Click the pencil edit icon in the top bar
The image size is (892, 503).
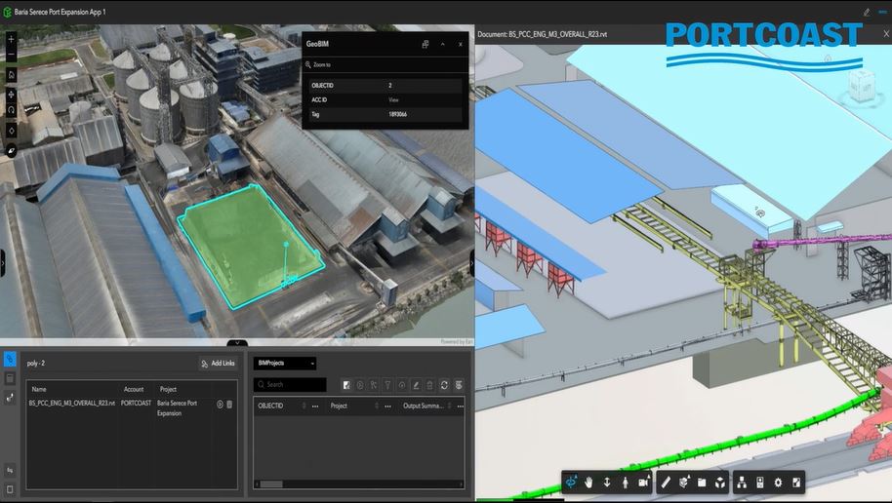click(x=867, y=12)
